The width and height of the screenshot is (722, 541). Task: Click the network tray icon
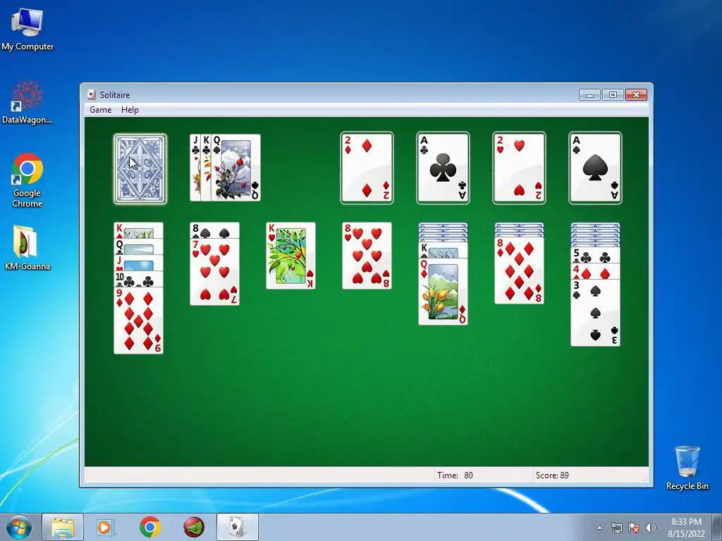616,528
